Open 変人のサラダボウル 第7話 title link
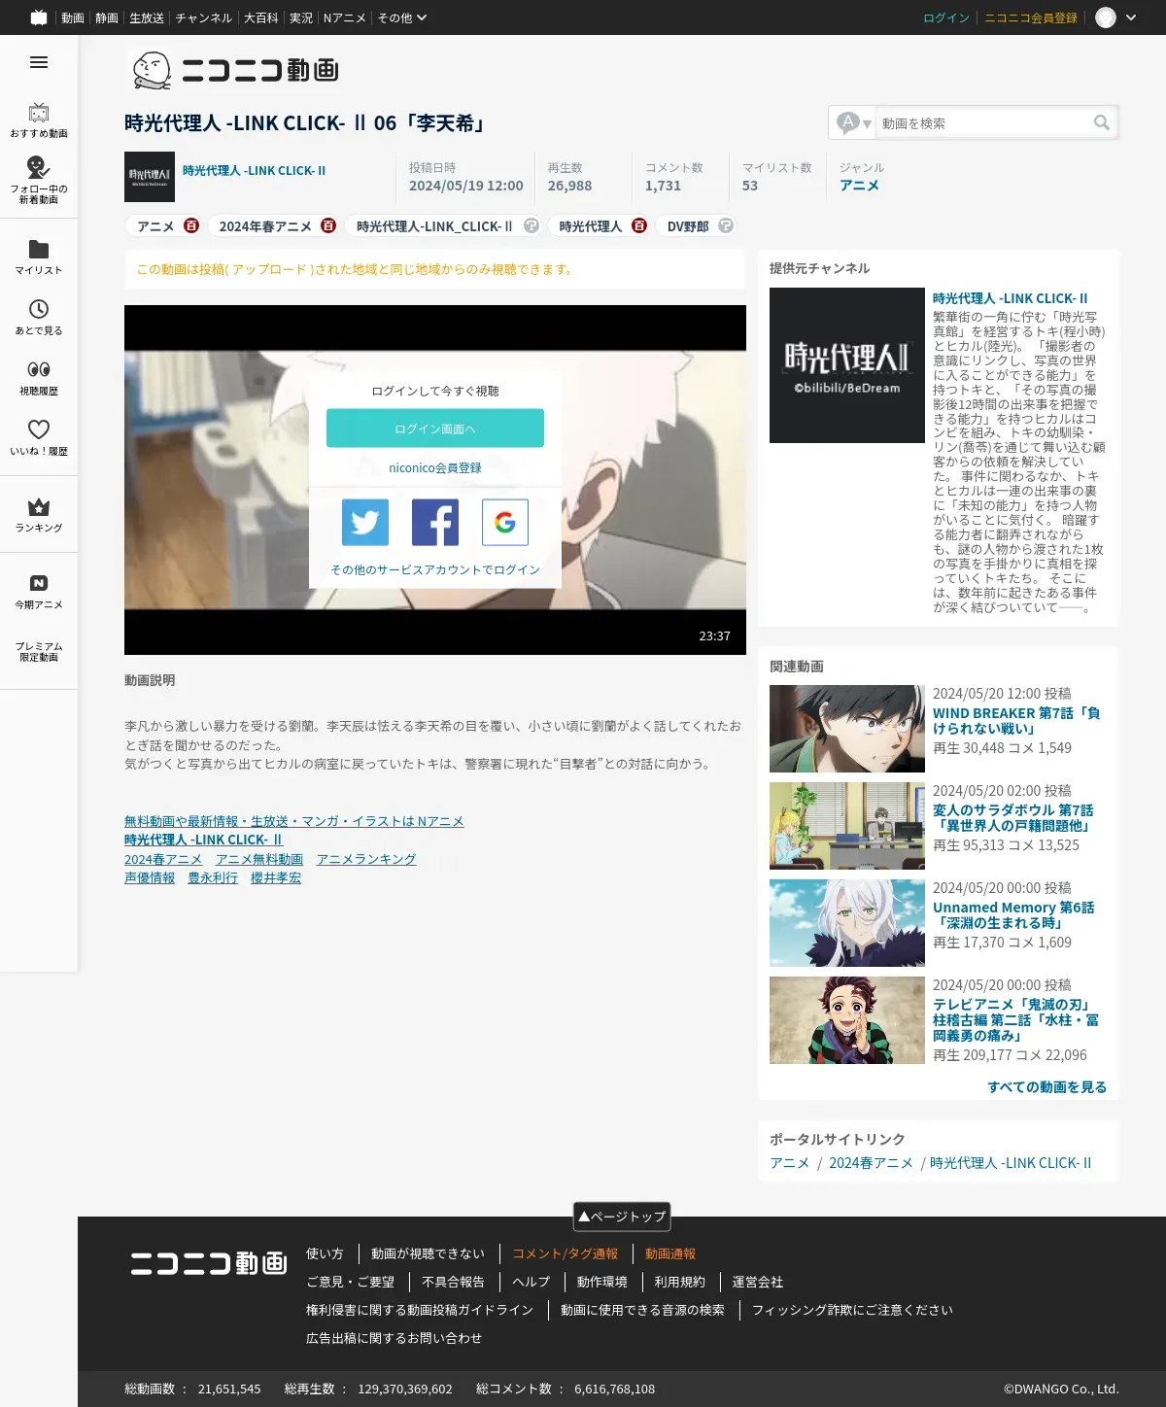 pyautogui.click(x=1013, y=817)
